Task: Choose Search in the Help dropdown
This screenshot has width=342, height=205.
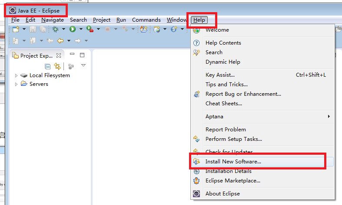Action: pos(262,52)
